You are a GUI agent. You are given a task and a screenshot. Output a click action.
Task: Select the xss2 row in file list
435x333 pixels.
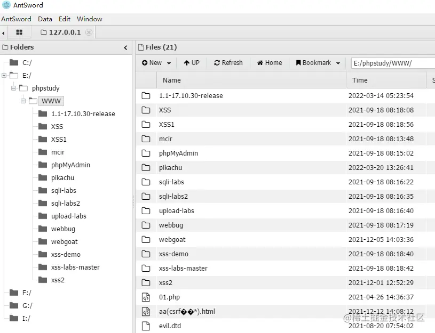click(285, 283)
